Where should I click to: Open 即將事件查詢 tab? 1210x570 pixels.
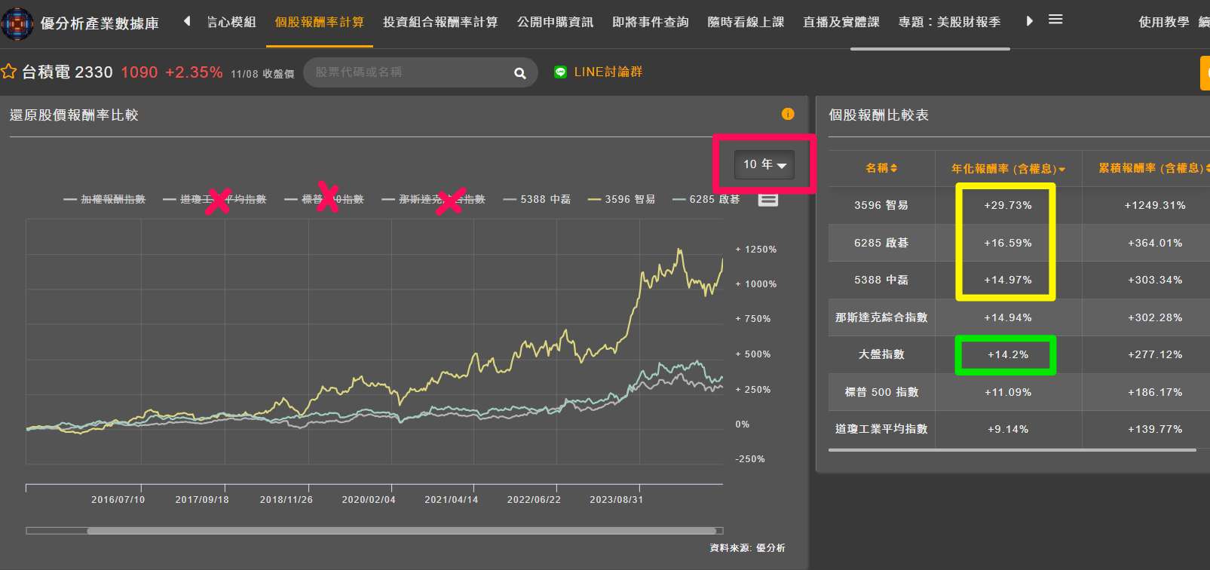click(x=650, y=22)
